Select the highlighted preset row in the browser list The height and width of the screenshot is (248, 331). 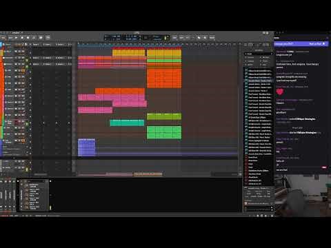[259, 81]
